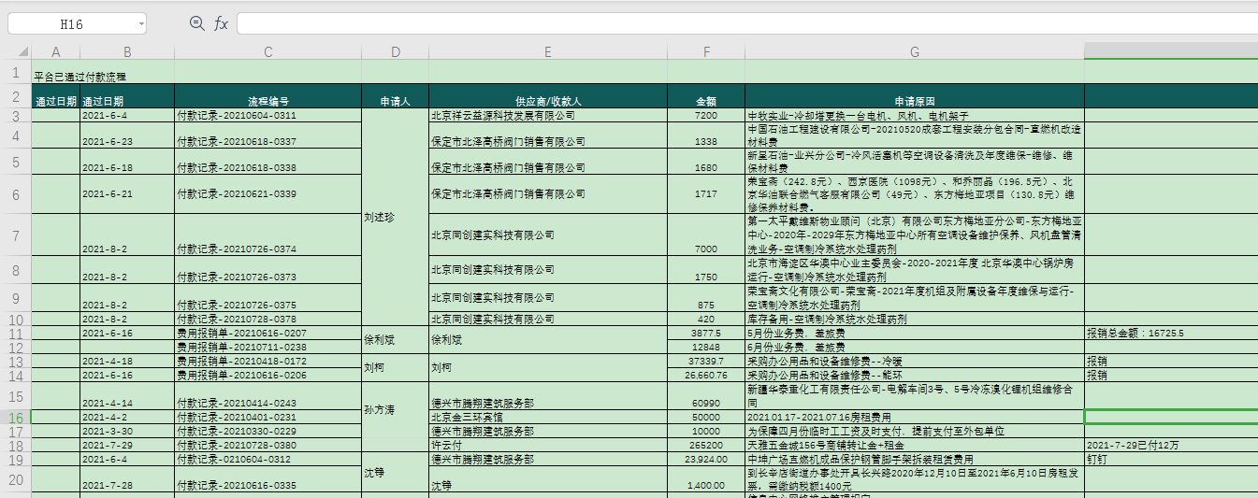The width and height of the screenshot is (1258, 498).
Task: Select reason cell 天福五金城156号商铺转让金+租金
Action: [x=915, y=446]
